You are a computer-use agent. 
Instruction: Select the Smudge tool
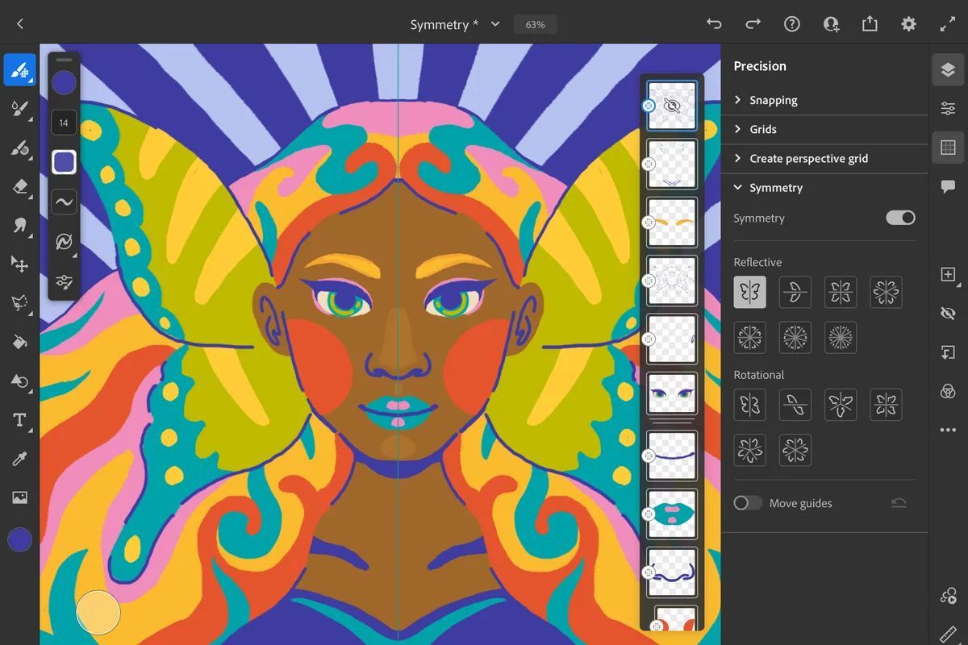click(19, 225)
